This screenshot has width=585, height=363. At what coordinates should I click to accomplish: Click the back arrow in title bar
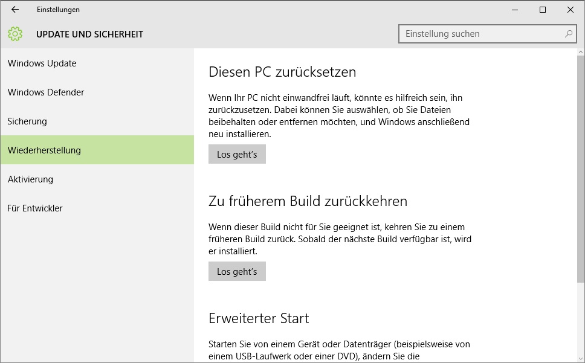coord(15,10)
